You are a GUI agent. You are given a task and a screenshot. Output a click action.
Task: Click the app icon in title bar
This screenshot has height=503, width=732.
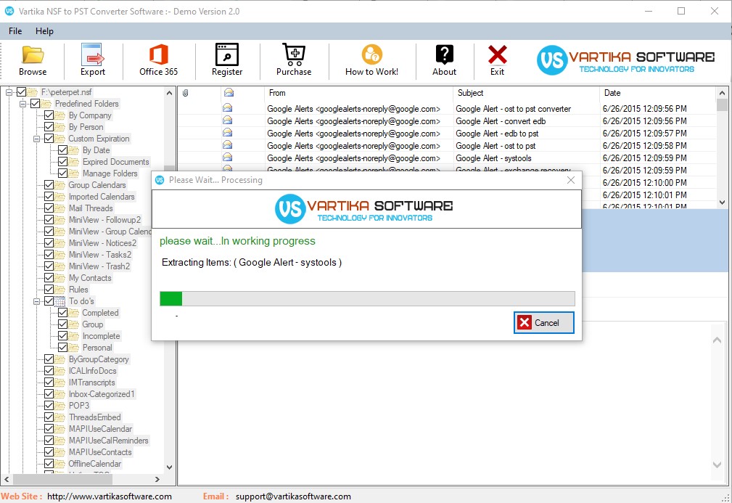tap(9, 11)
